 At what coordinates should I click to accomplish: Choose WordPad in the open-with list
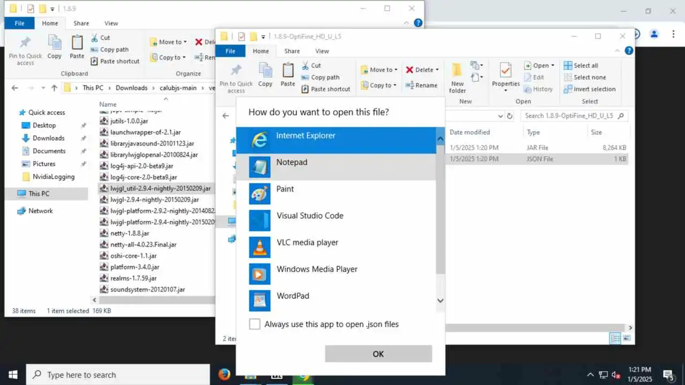coord(336,301)
